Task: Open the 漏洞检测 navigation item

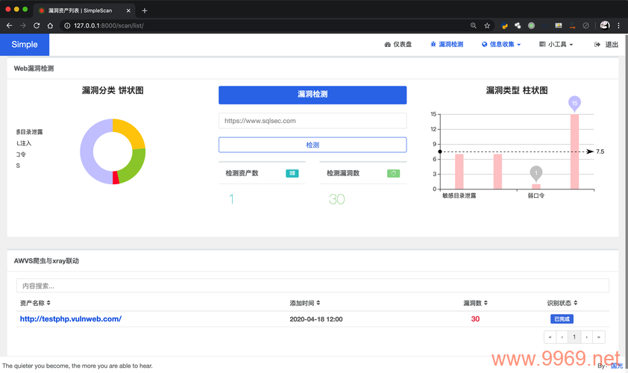Action: (447, 45)
